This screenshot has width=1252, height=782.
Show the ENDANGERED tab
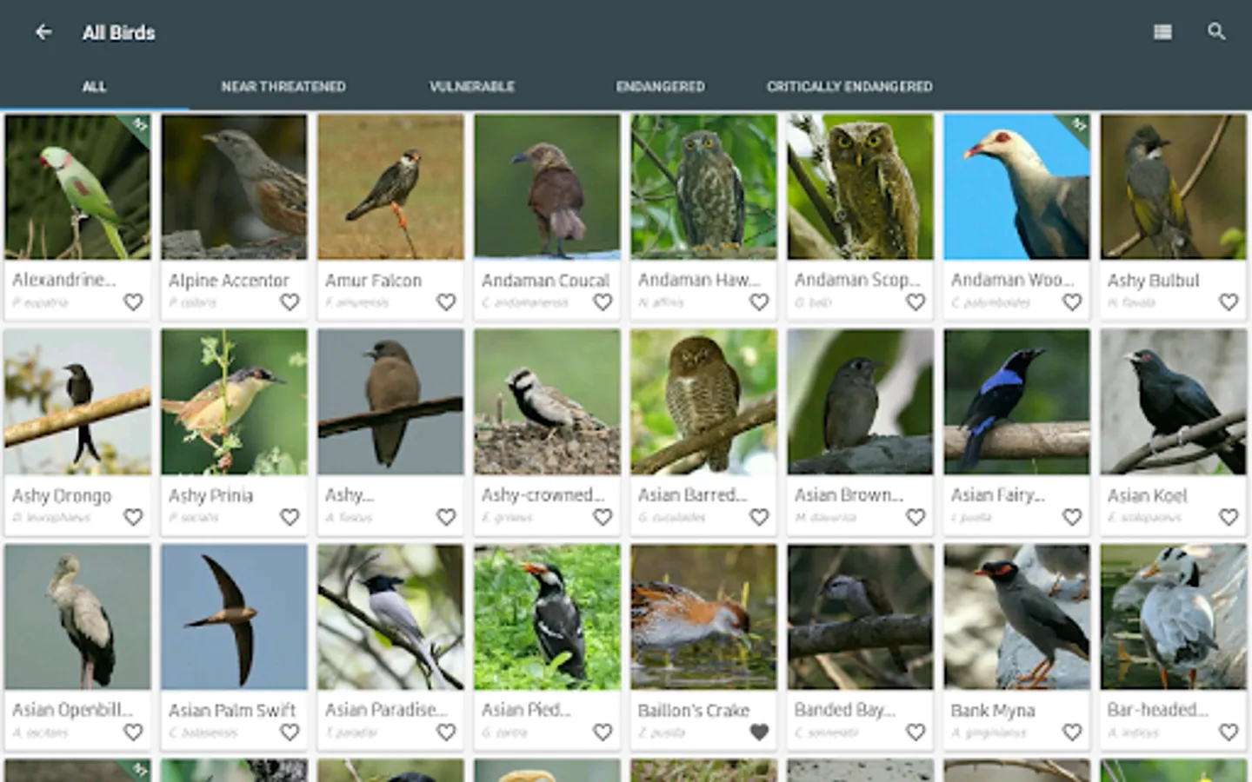coord(661,86)
